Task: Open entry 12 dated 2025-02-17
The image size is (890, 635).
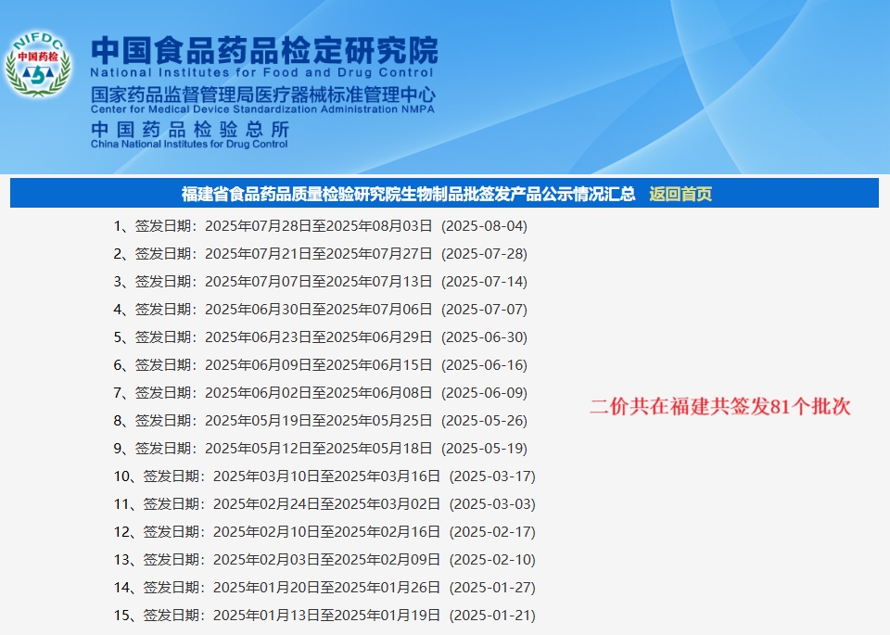Action: pyautogui.click(x=324, y=532)
